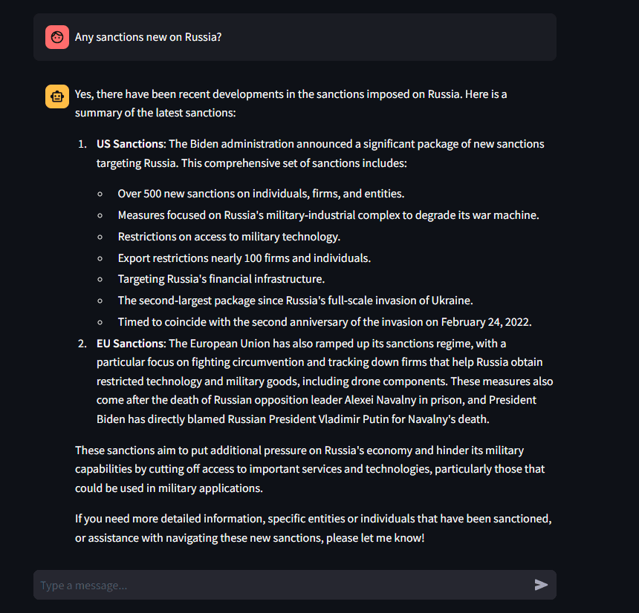Click the "Targeting Russia's financial infrastructure" bullet
This screenshot has height=613, width=639.
tap(221, 279)
